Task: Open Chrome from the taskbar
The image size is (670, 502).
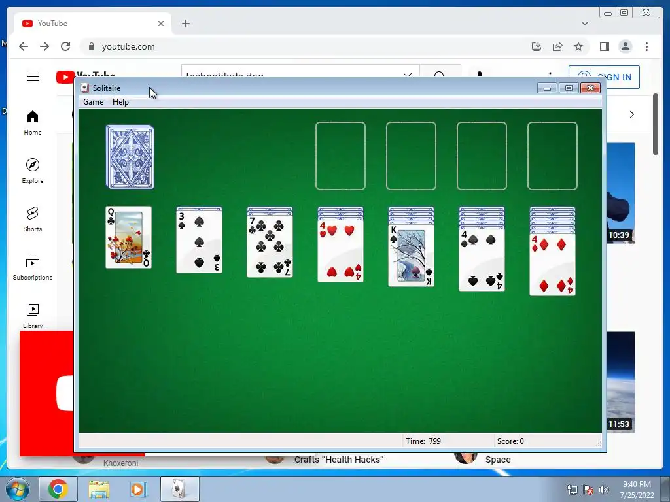Action: (x=58, y=489)
